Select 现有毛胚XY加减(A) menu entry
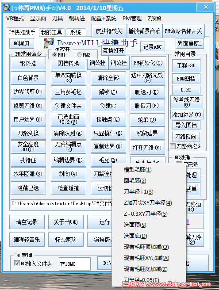 pyautogui.click(x=149, y=258)
